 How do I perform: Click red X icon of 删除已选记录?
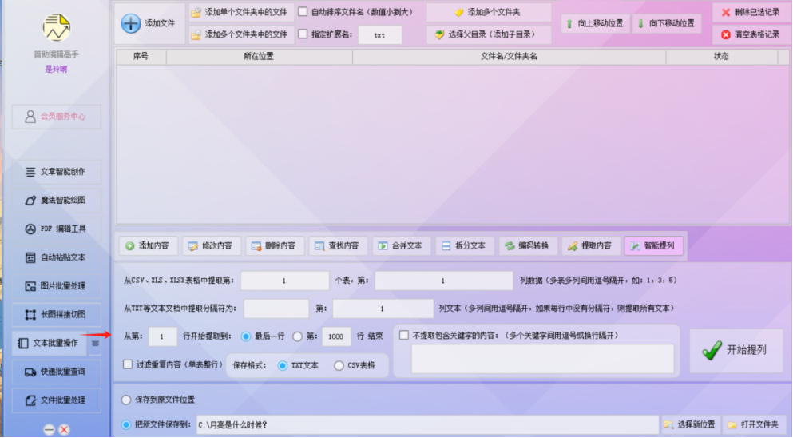[x=726, y=12]
